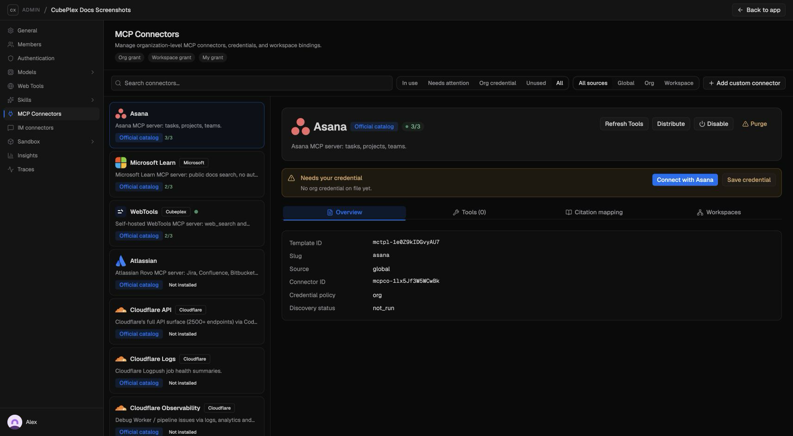Select the Cloudflare Logs connector card

click(x=187, y=370)
